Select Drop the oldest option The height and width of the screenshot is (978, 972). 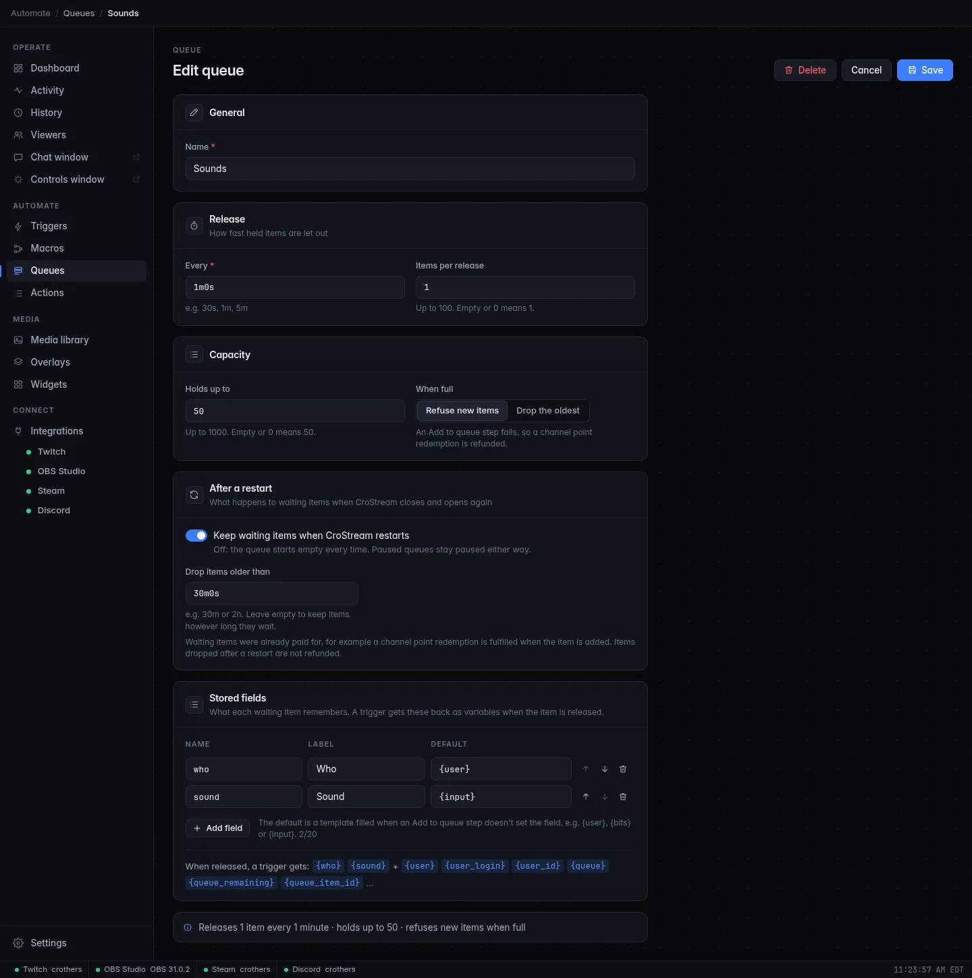coord(548,411)
